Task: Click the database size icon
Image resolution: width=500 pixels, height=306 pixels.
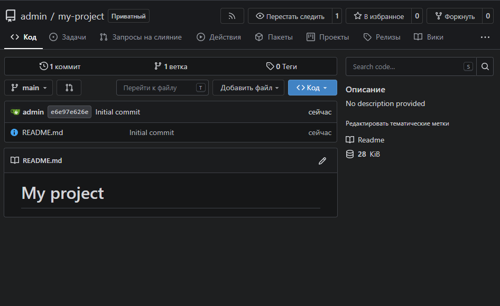Action: coord(350,154)
